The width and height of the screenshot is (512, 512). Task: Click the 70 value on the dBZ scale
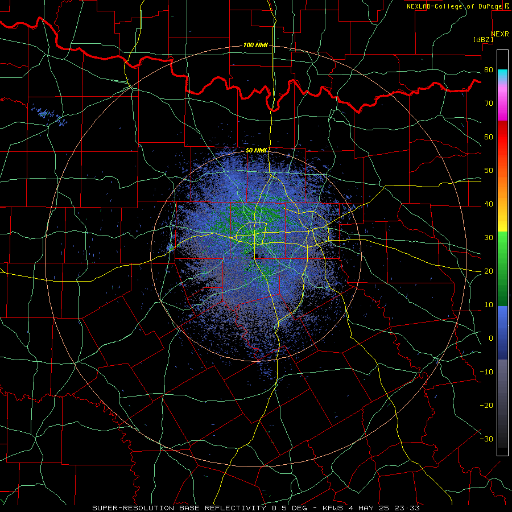pyautogui.click(x=489, y=103)
